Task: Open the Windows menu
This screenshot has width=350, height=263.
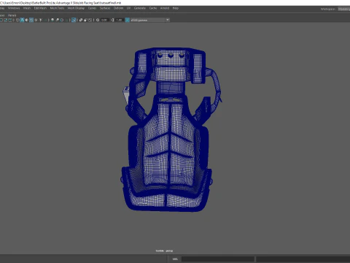Action: click(14, 8)
